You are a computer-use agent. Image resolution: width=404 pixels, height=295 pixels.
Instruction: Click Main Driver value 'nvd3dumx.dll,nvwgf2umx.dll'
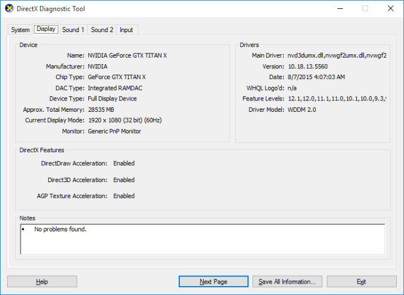337,55
